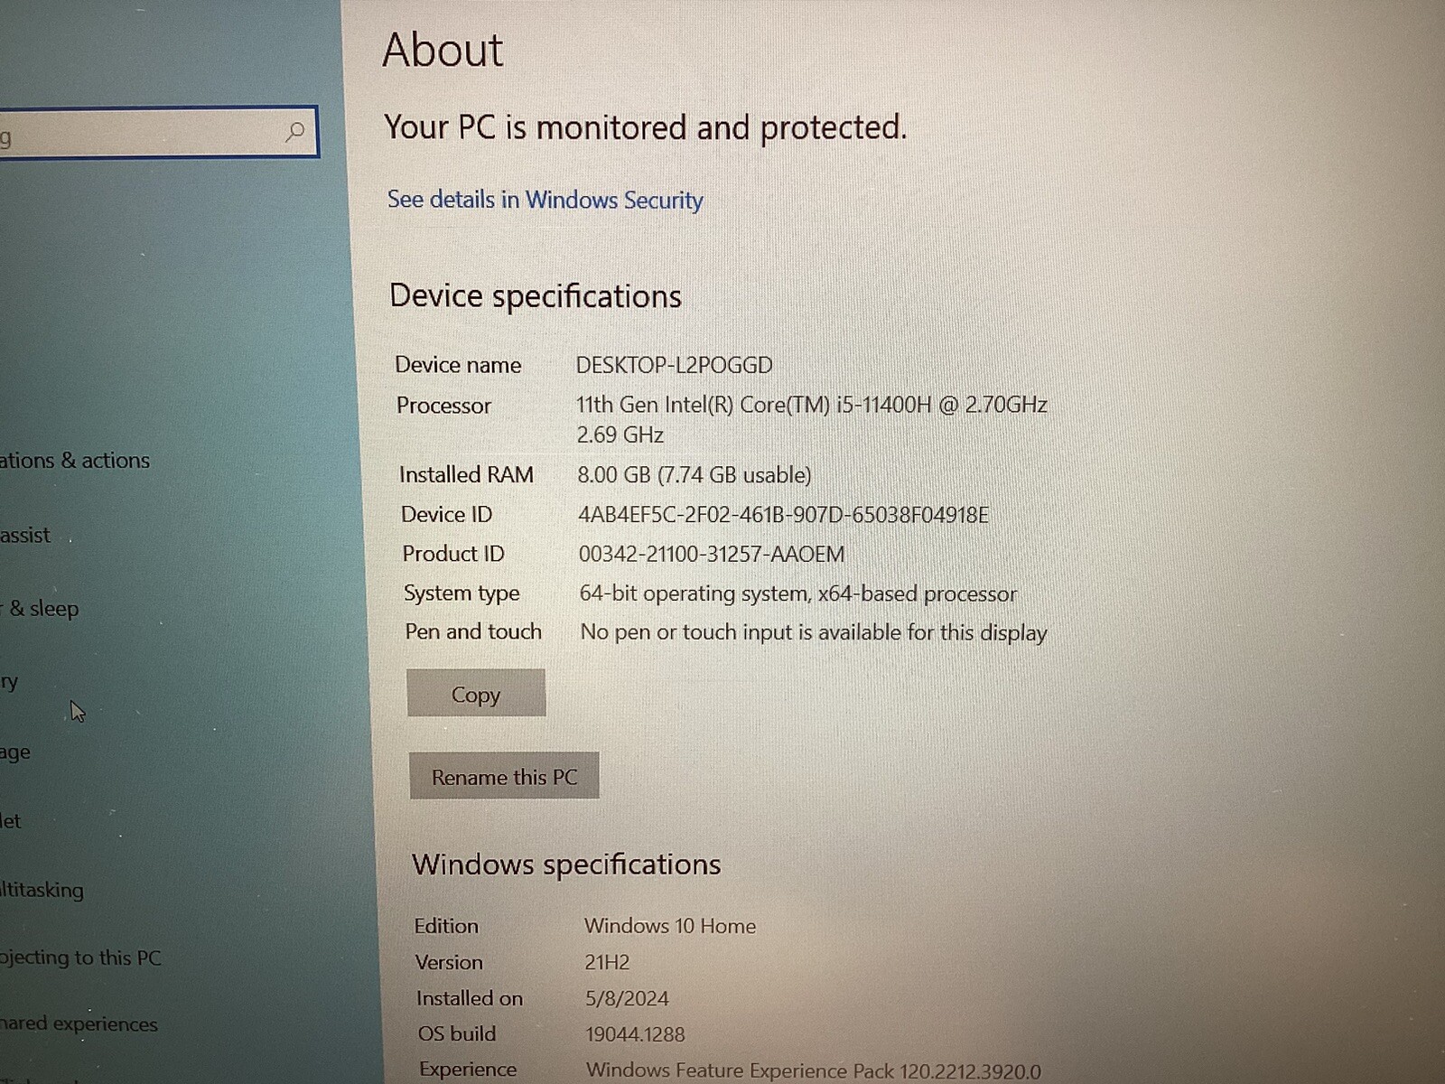The image size is (1445, 1084).
Task: Click the Installed RAM label
Action: pyautogui.click(x=466, y=475)
